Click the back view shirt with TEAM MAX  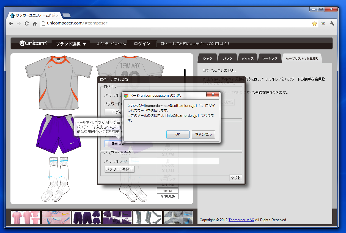pos(131,66)
